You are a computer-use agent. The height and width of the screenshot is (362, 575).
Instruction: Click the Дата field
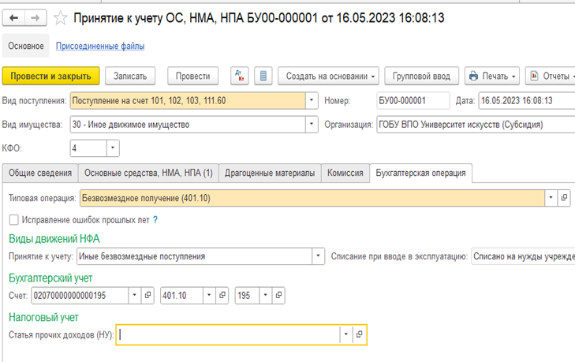527,100
